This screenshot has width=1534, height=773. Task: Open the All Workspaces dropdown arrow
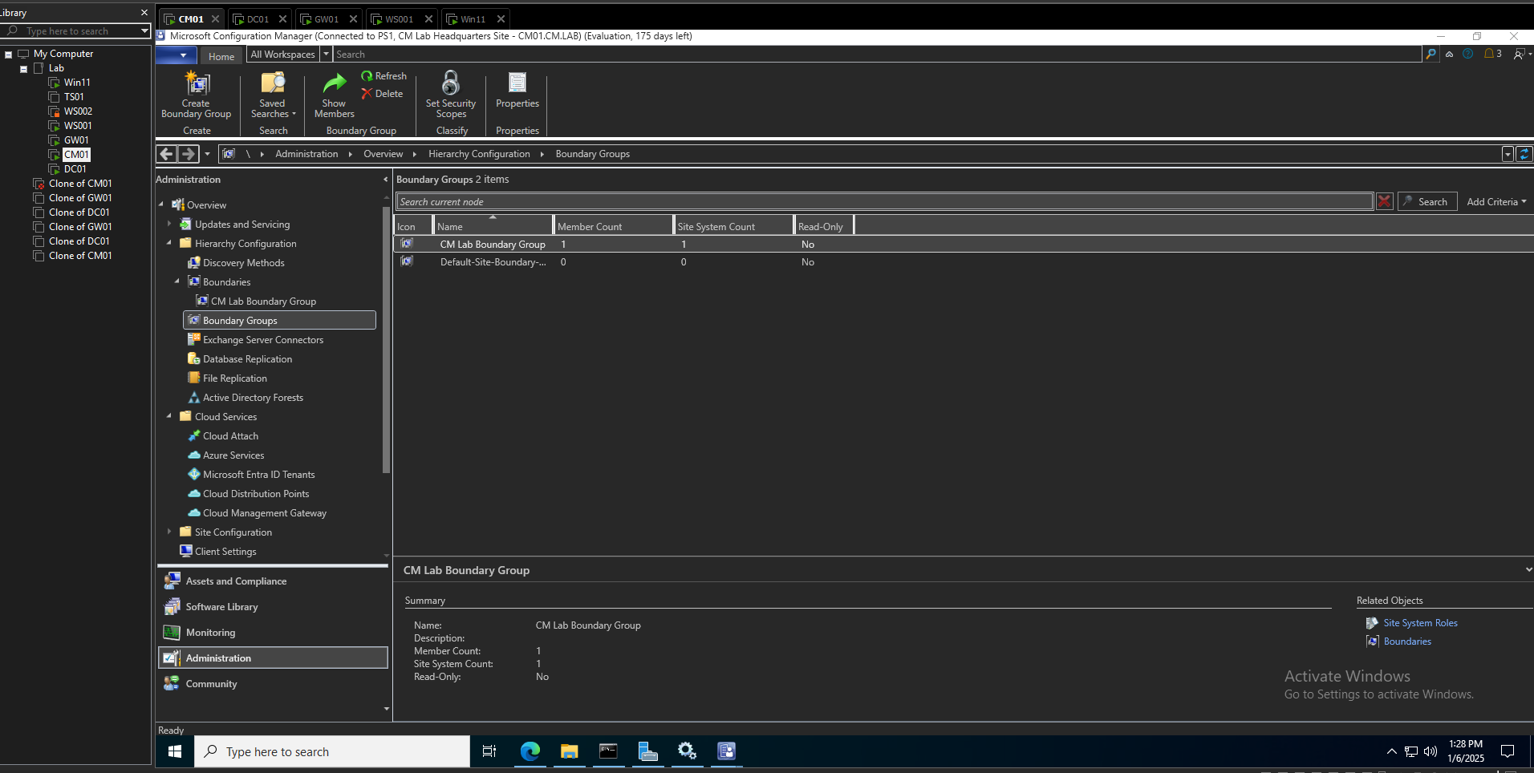coord(326,54)
